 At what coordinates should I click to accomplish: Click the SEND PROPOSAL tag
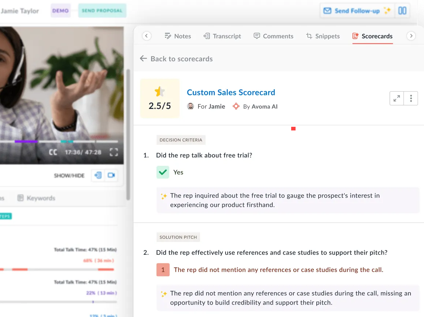[102, 11]
